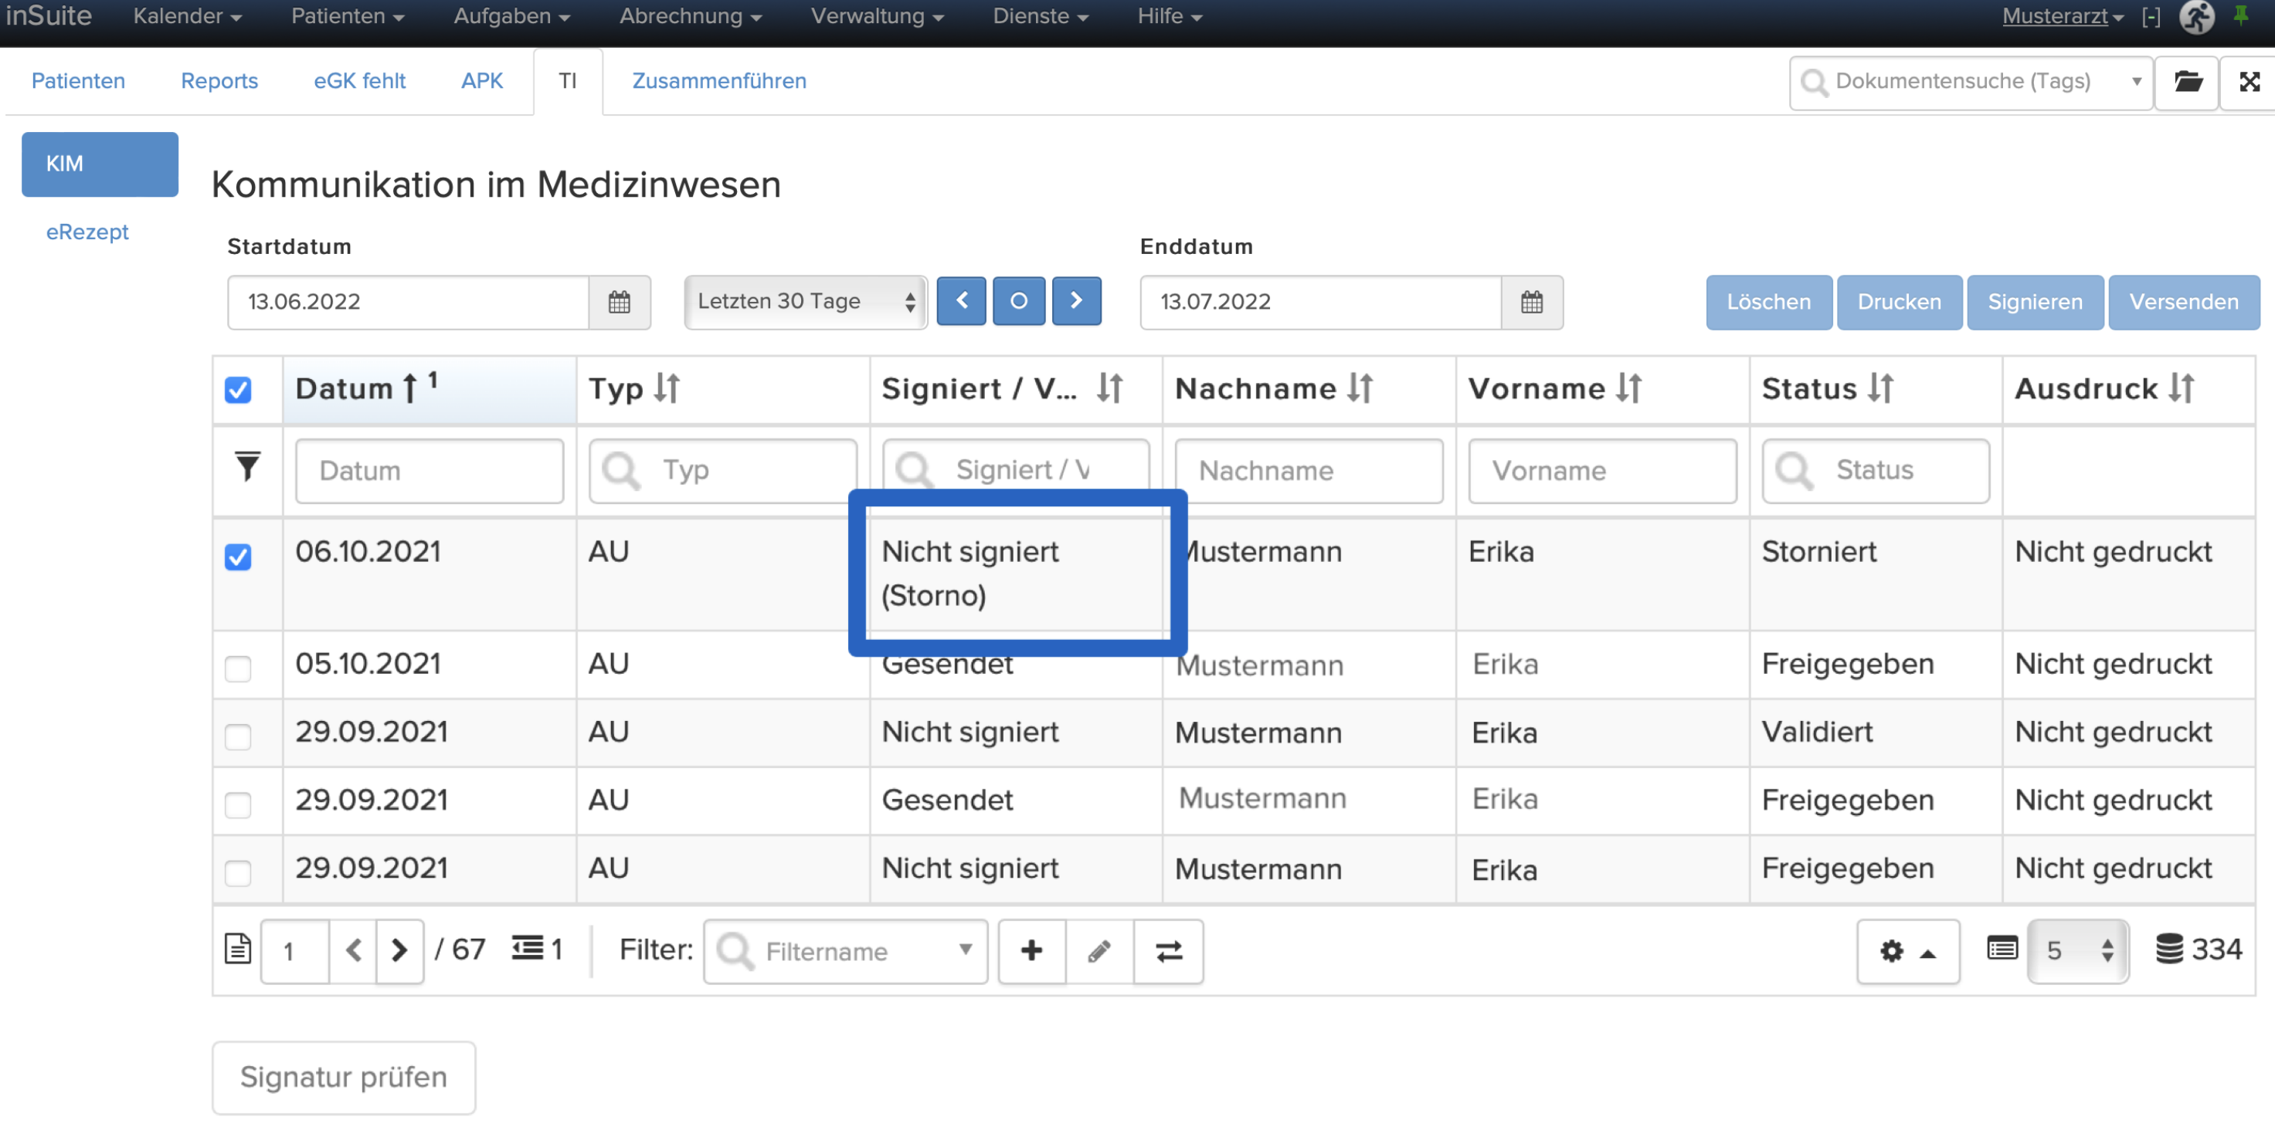
Task: Sort by Signiert / V... column
Action: 1109,388
